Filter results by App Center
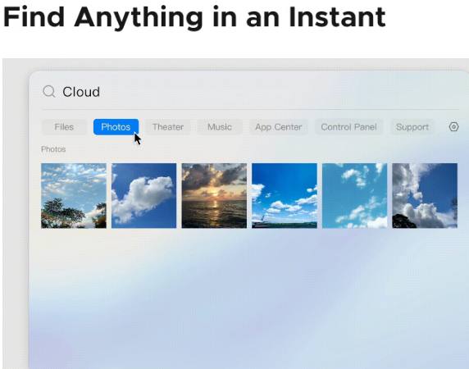This screenshot has height=369, width=469. [x=278, y=127]
